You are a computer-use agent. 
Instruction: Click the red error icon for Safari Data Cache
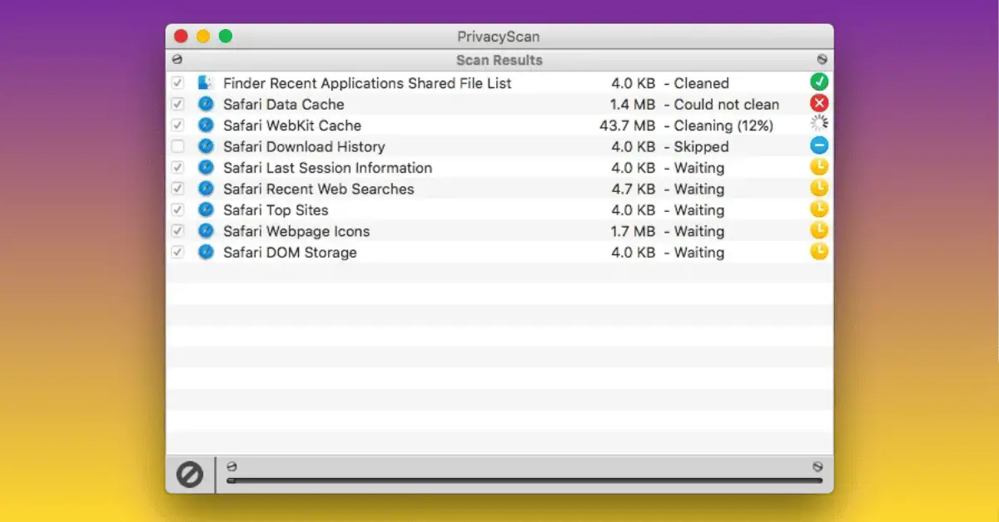(818, 103)
